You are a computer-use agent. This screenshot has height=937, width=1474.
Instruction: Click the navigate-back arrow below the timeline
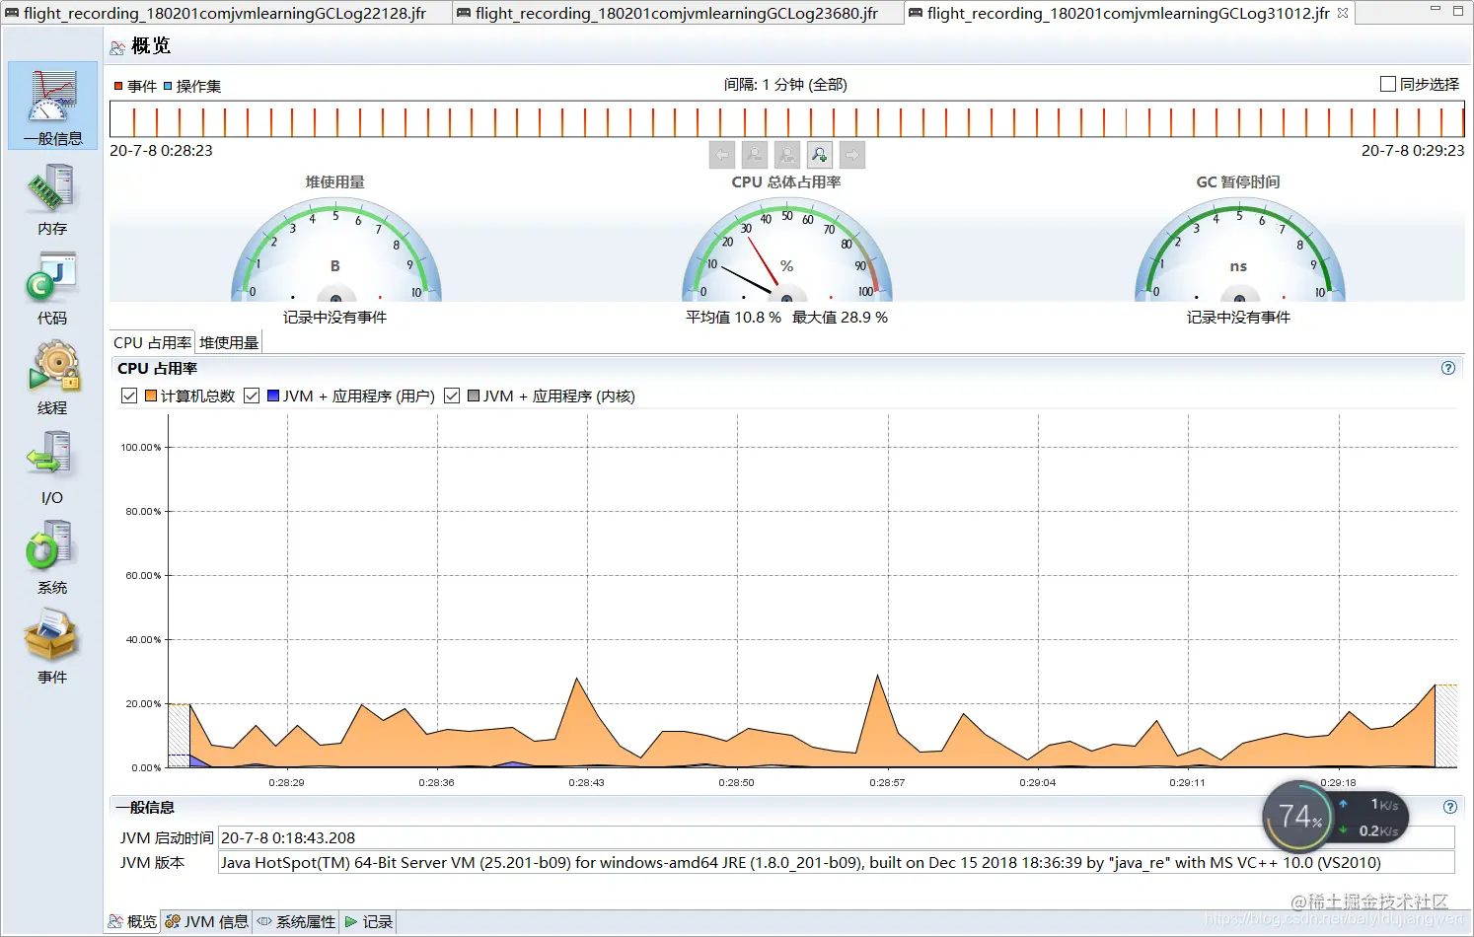click(x=721, y=155)
